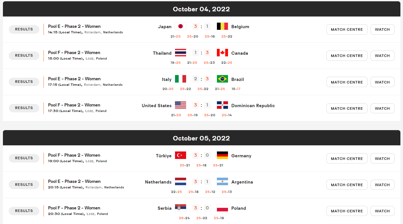This screenshot has height=224, width=403.
Task: Click the Belgium flag icon
Action: pos(222,27)
